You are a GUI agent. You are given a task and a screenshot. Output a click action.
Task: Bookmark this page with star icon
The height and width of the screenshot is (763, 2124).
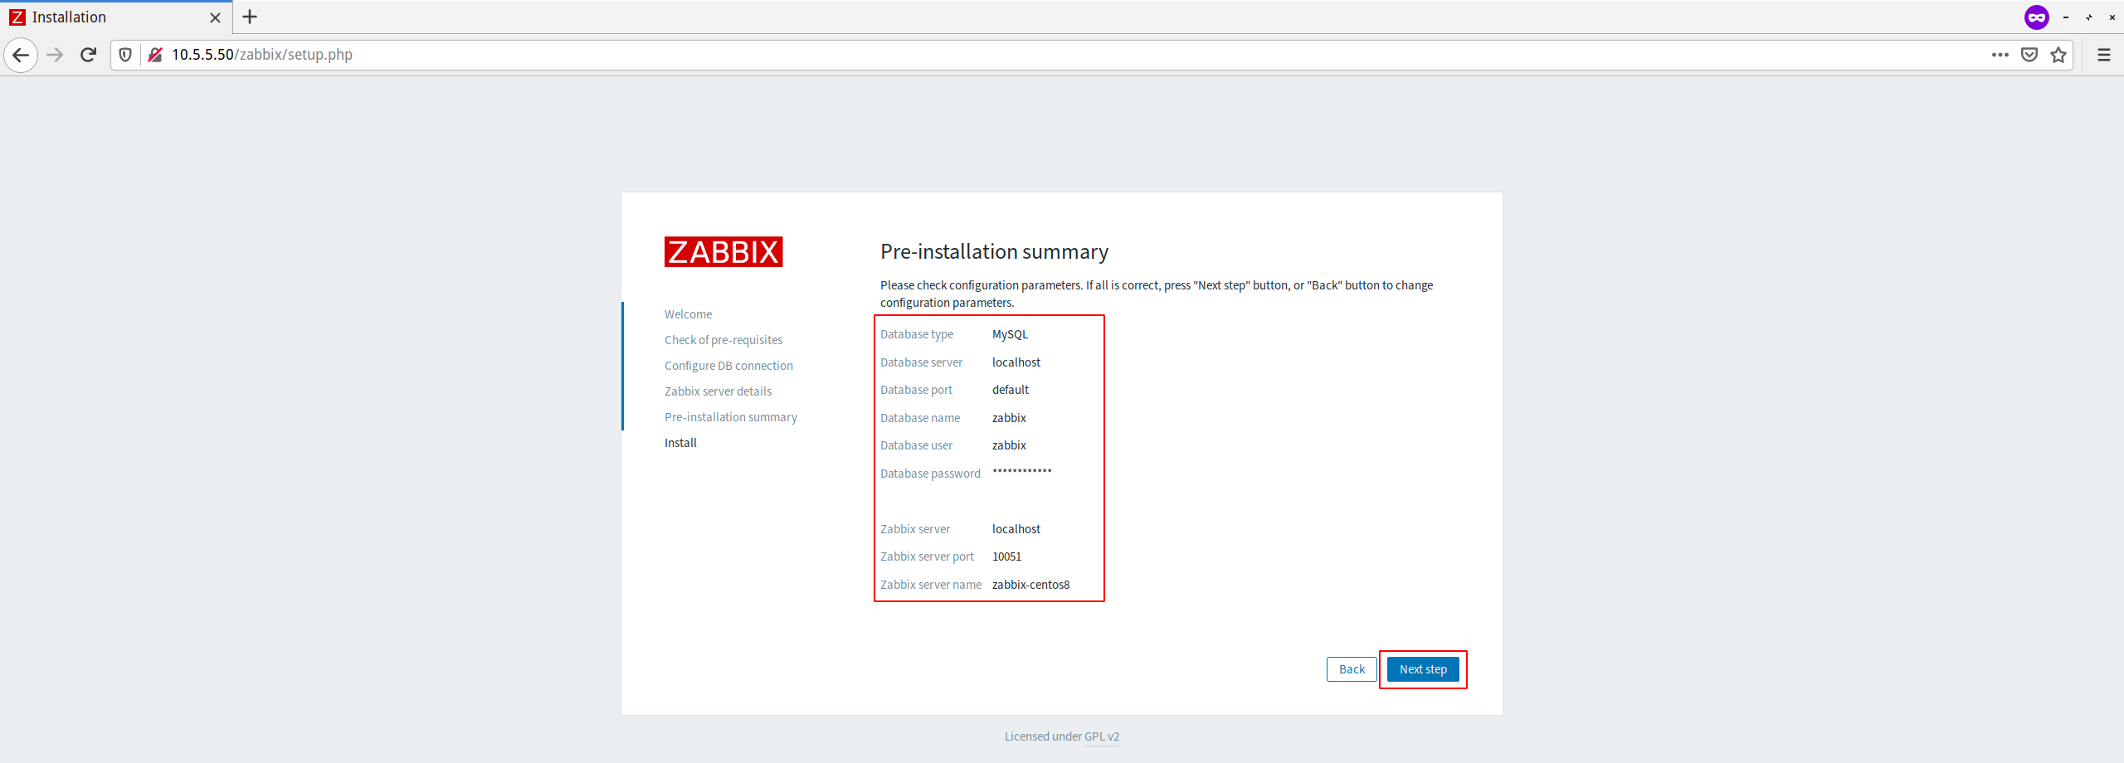click(2058, 55)
